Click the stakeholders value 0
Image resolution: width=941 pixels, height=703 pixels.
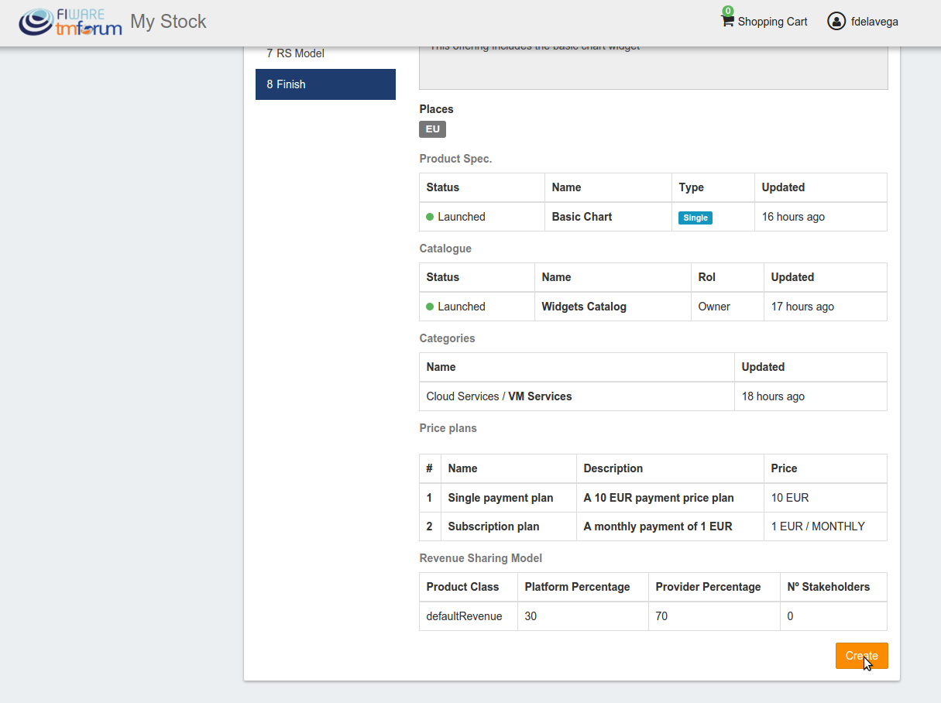pos(790,616)
